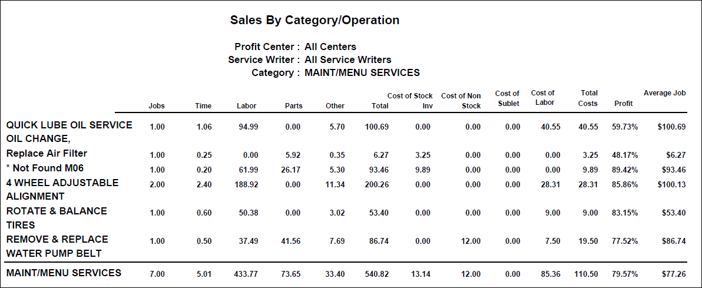The width and height of the screenshot is (702, 288).
Task: Click the MAINT/MENU SERVICES totals row label
Action: [64, 273]
